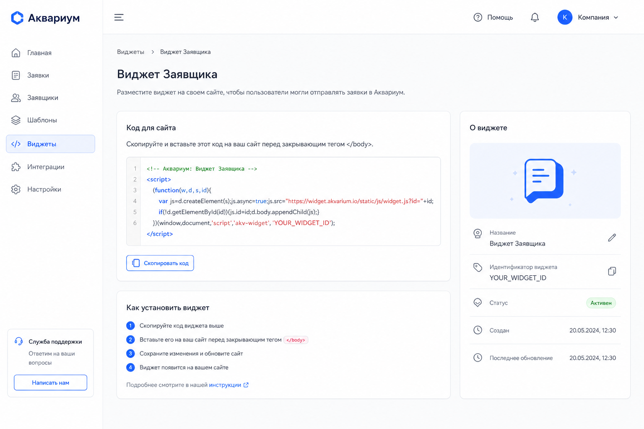
Task: Click the copy icon in Скопировать код
Action: tap(136, 263)
